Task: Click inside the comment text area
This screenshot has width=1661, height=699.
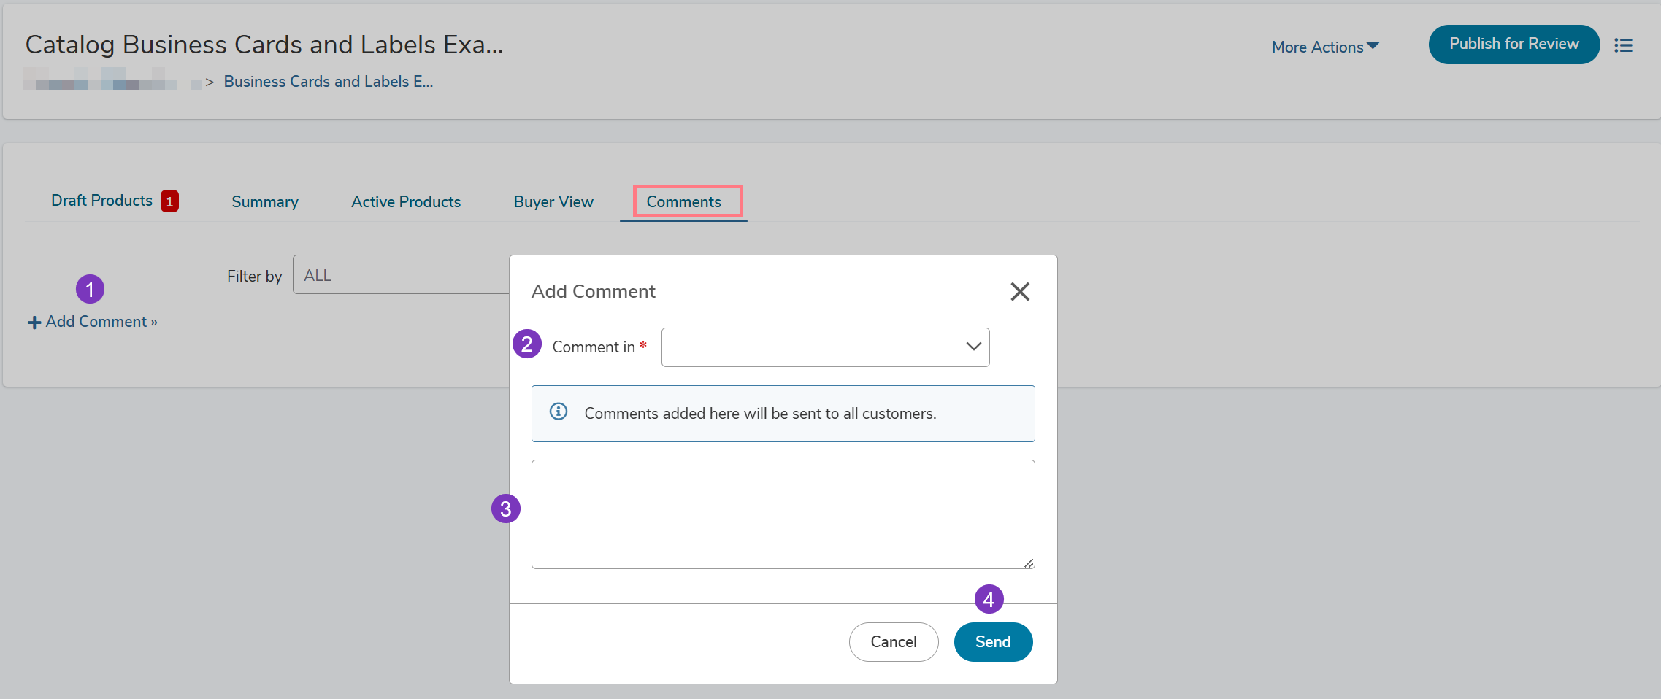Action: click(x=783, y=514)
